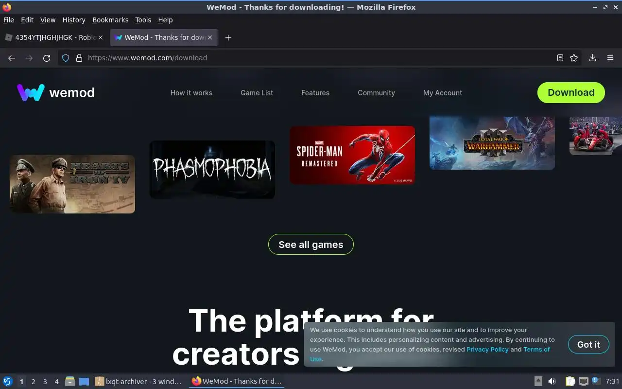
Task: Open the History menu
Action: tap(74, 20)
